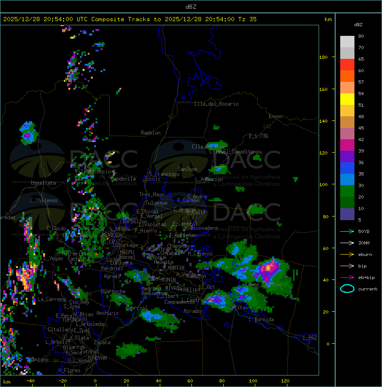Click the Clla.del_Rosario label
The width and height of the screenshot is (382, 387).
coord(216,104)
